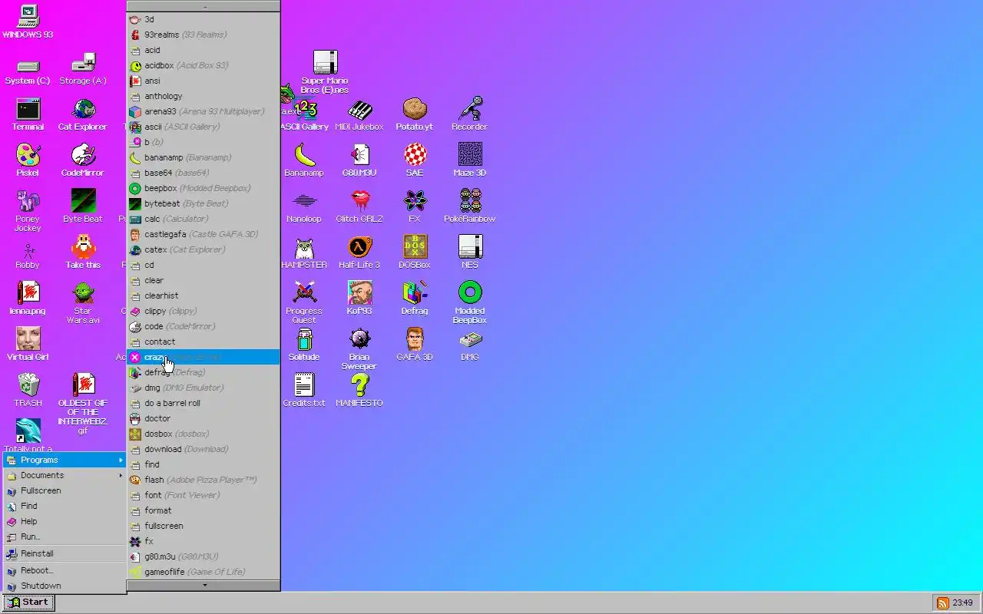Open calc (Calculator) program entry
Viewport: 983px width, 614px height.
point(204,219)
